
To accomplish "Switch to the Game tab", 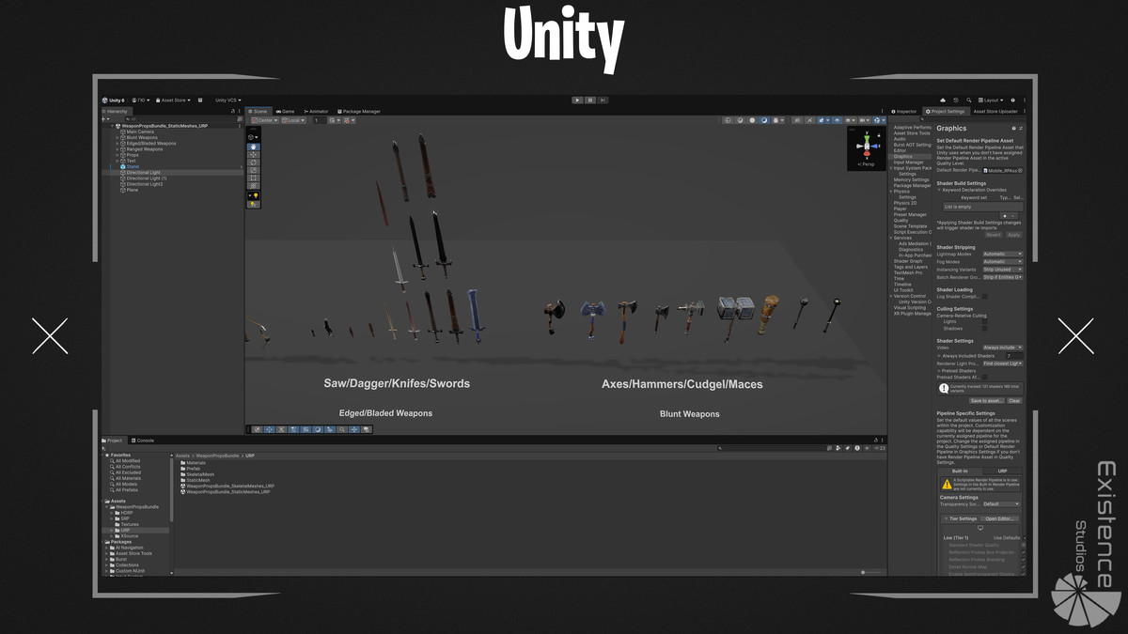I will click(x=285, y=111).
